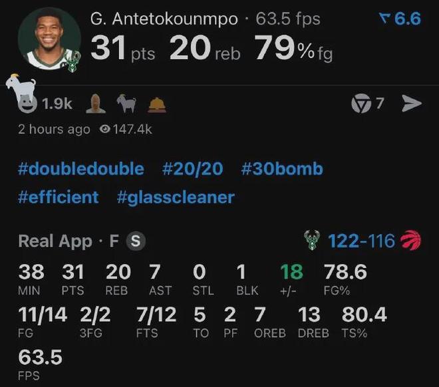Tap the #glasscleaner hashtag
This screenshot has height=387, width=439.
pos(176,197)
